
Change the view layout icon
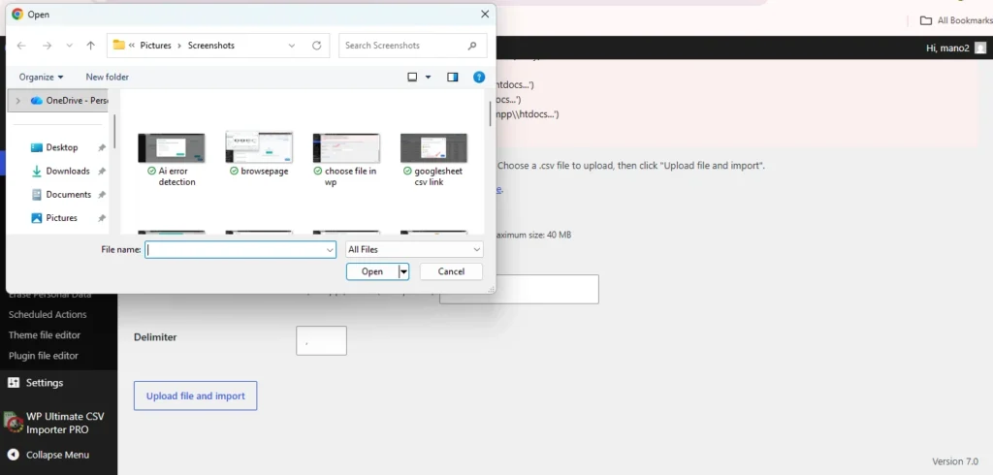(x=412, y=78)
